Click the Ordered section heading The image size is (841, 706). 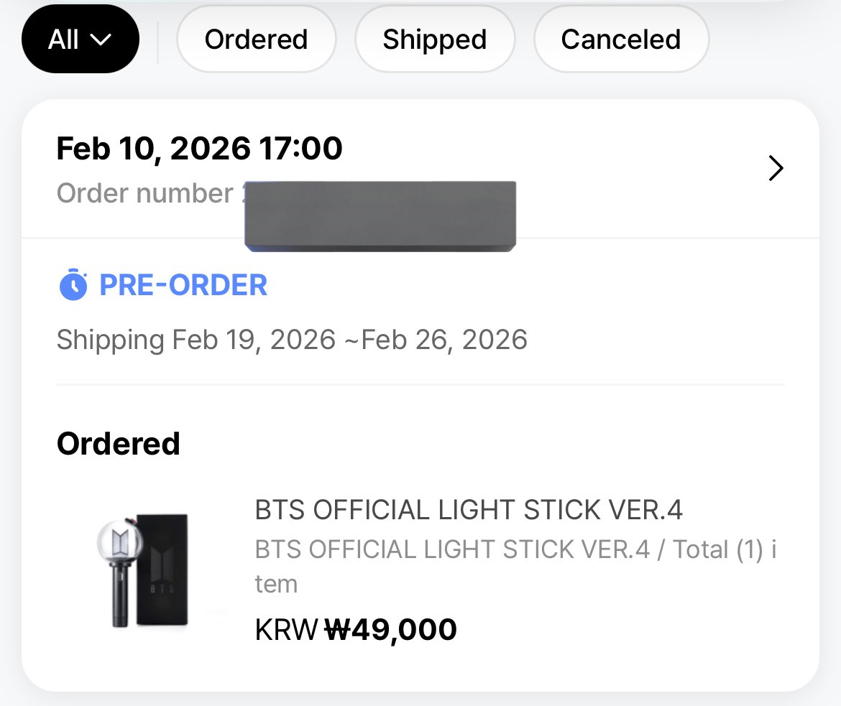[119, 444]
